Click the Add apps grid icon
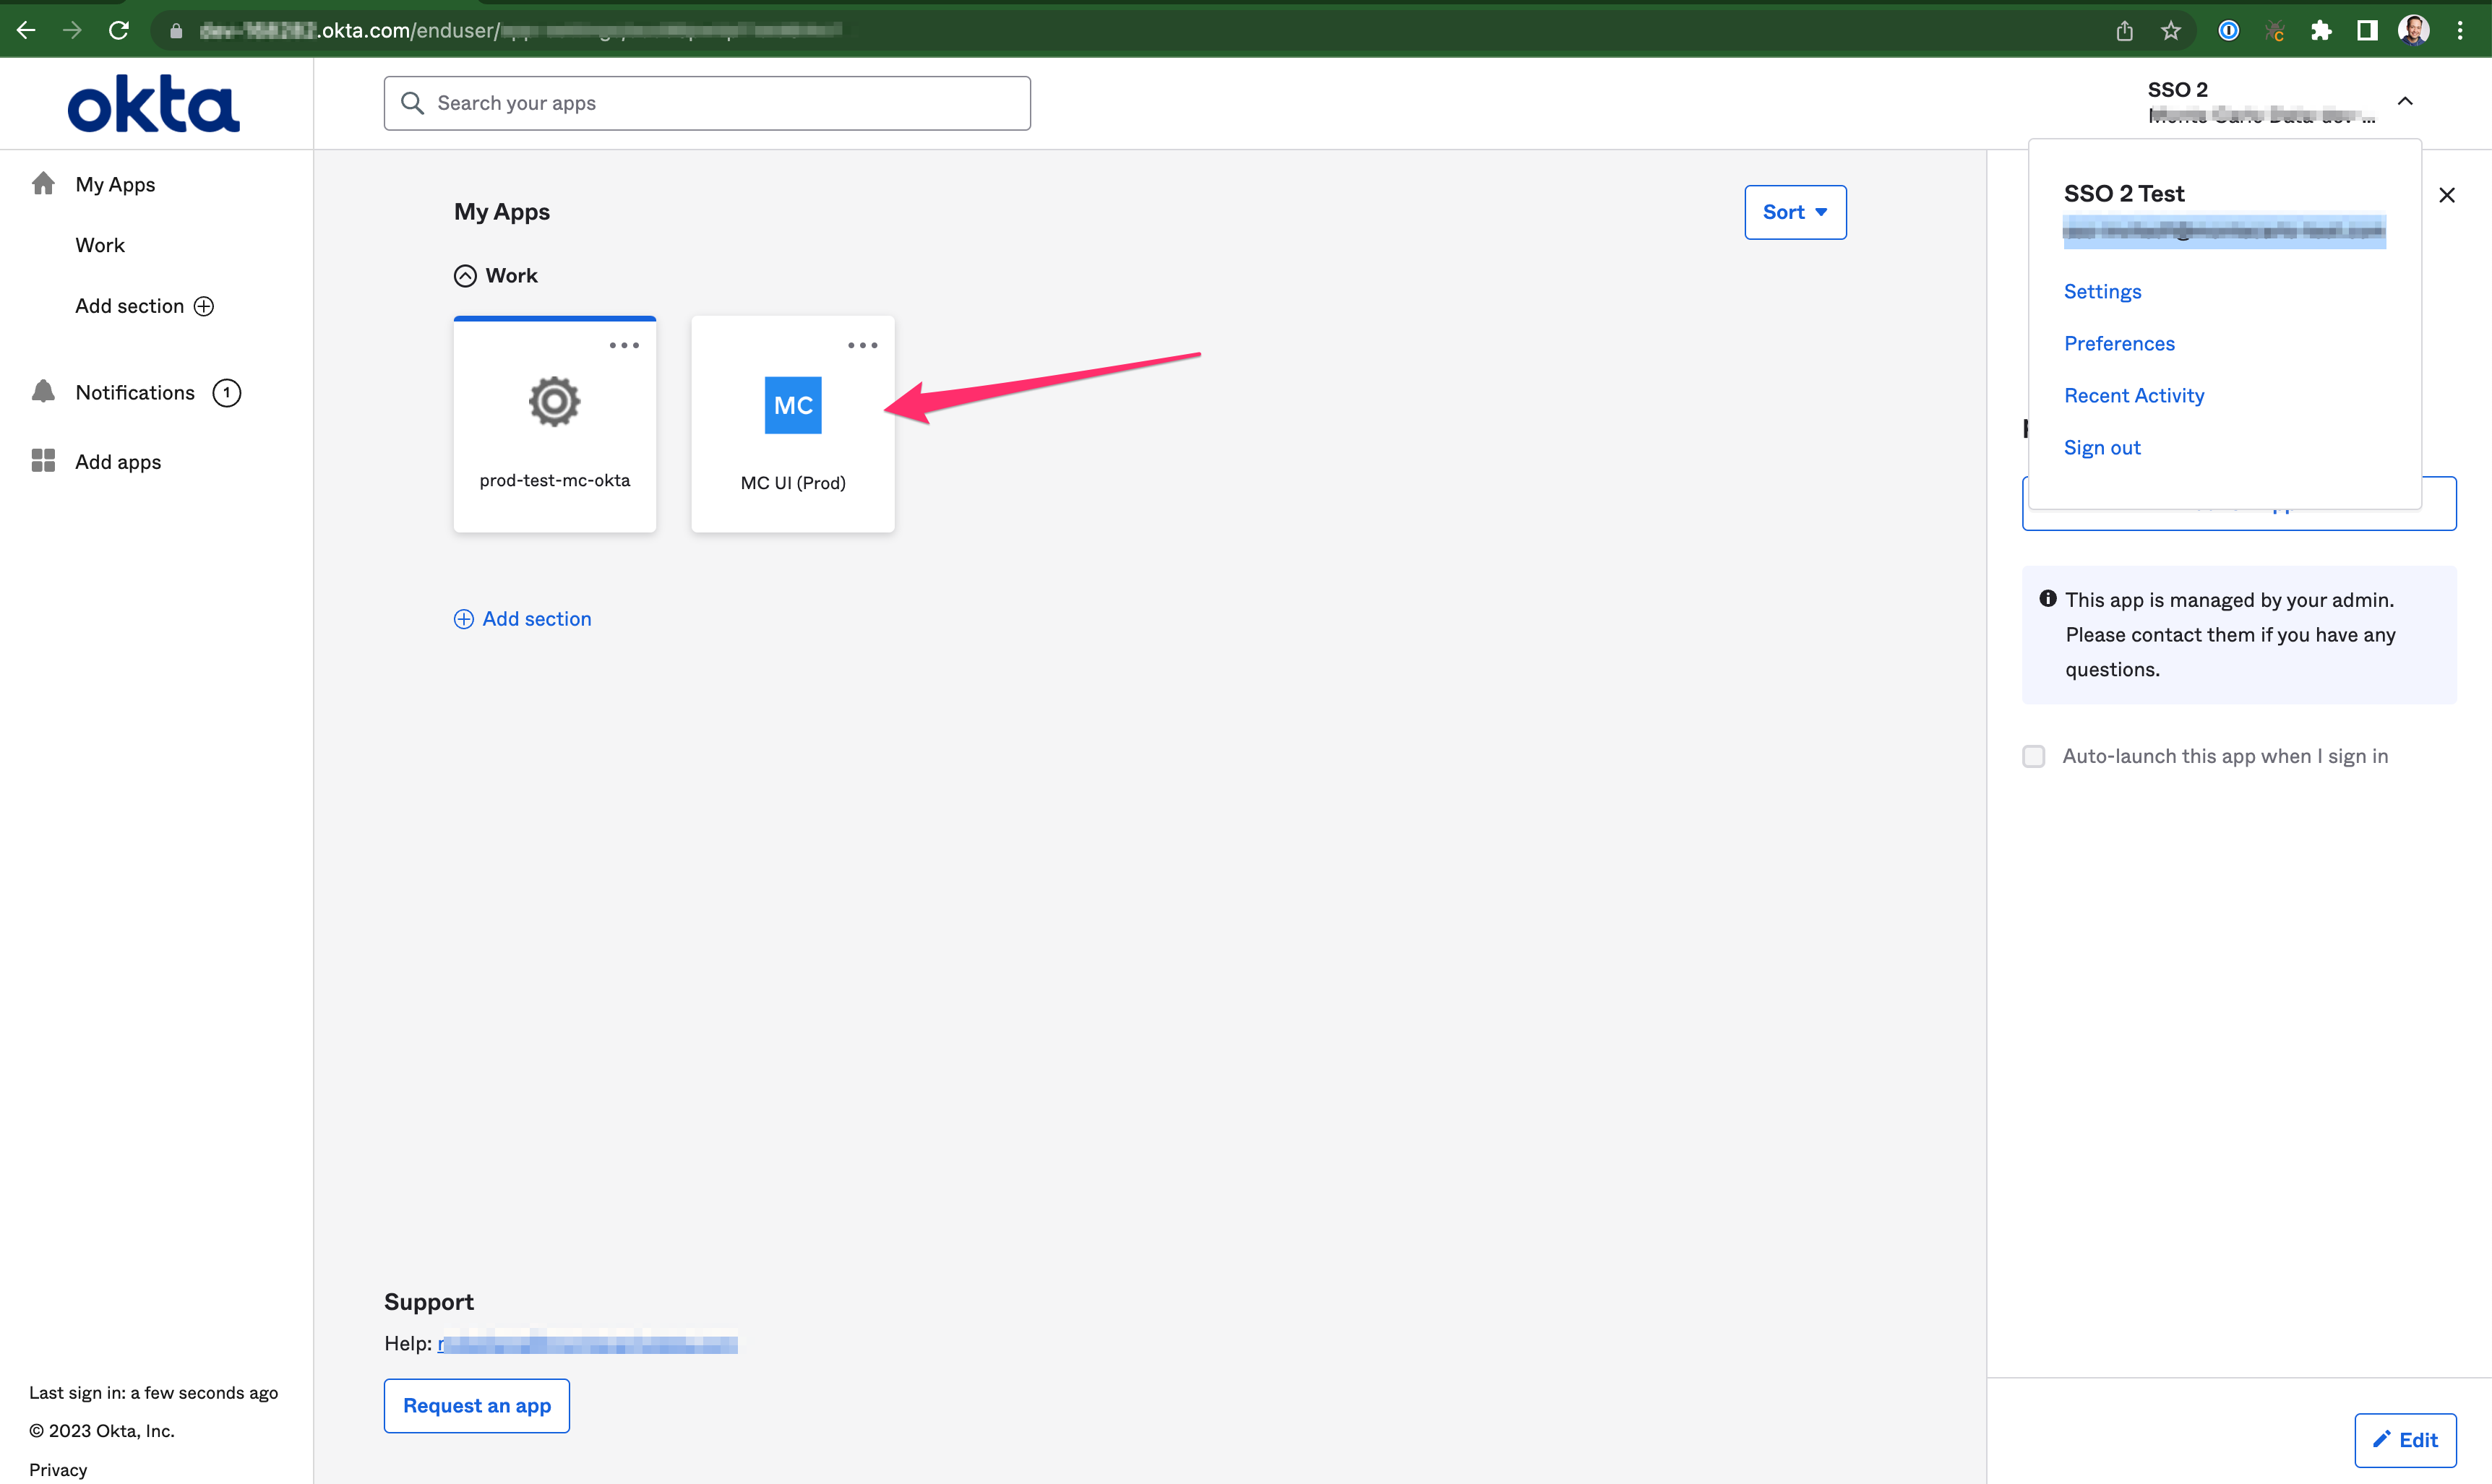Viewport: 2492px width, 1484px height. pyautogui.click(x=43, y=460)
